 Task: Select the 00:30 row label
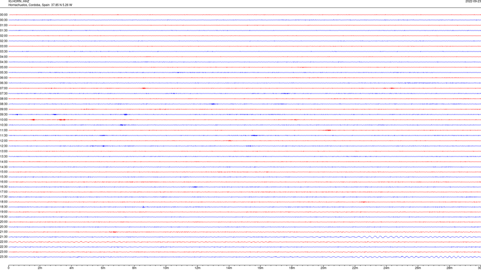pos(4,20)
